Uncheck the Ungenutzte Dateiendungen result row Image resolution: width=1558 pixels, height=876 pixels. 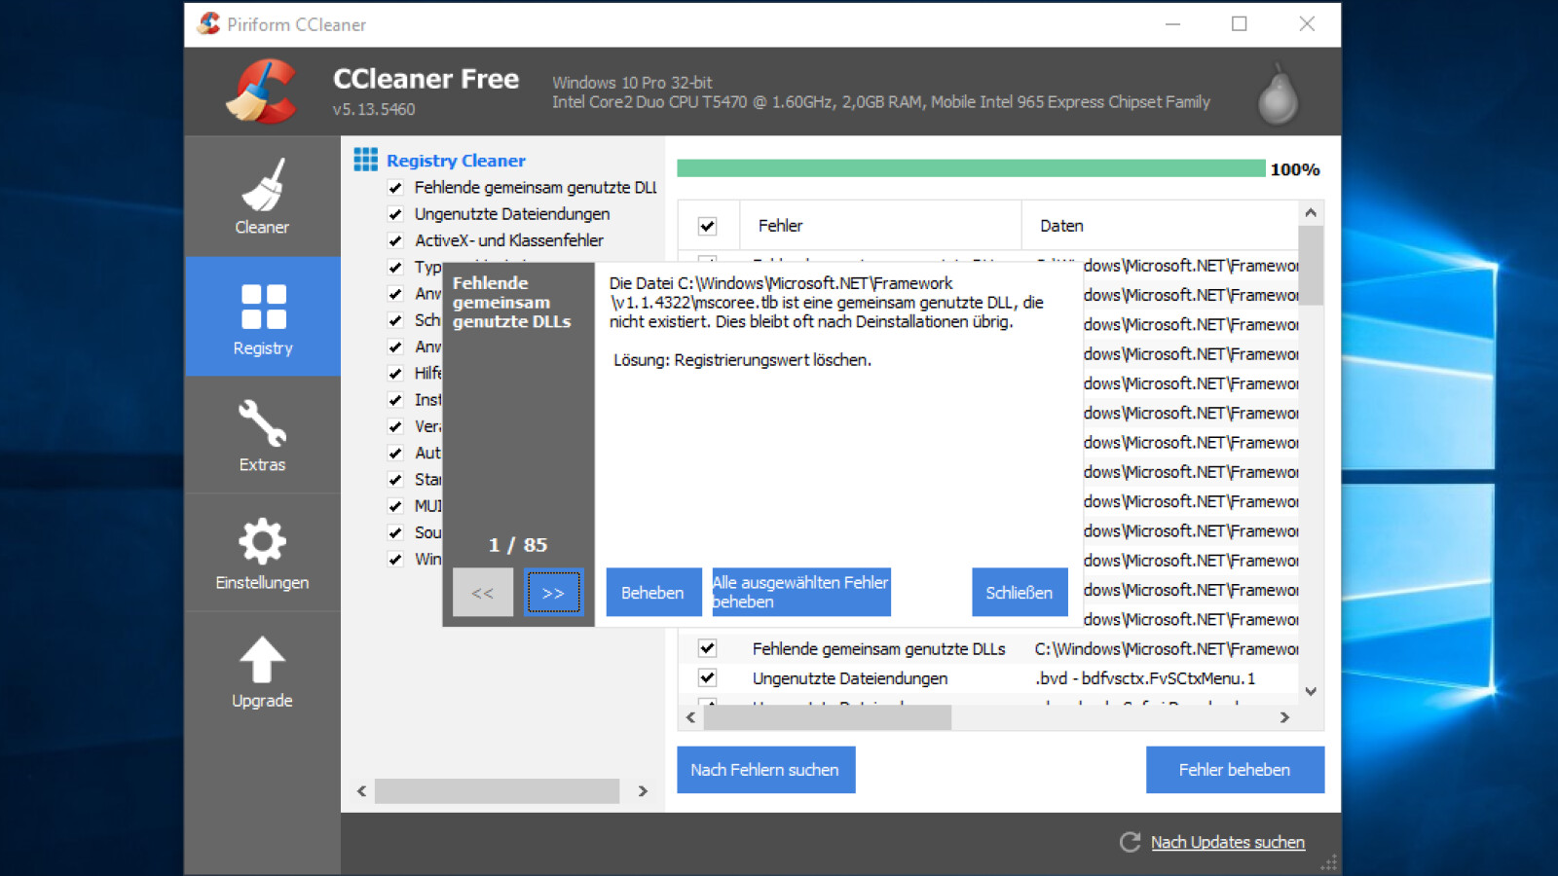[708, 677]
